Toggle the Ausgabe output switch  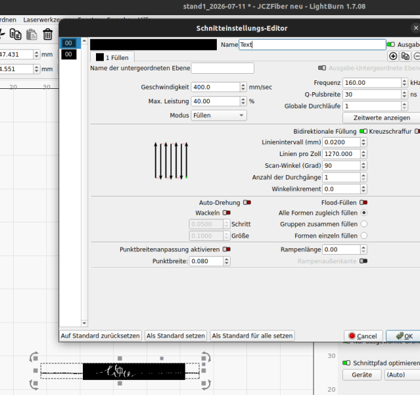(391, 45)
